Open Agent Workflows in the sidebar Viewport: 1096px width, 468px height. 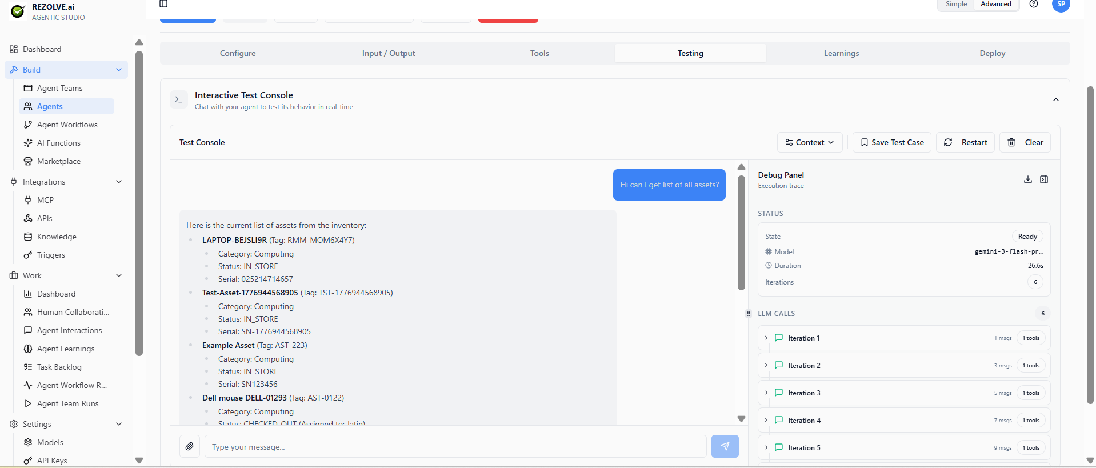(x=67, y=125)
